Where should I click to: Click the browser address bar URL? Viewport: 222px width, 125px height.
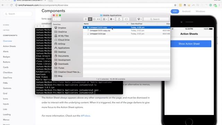tap(43, 5)
